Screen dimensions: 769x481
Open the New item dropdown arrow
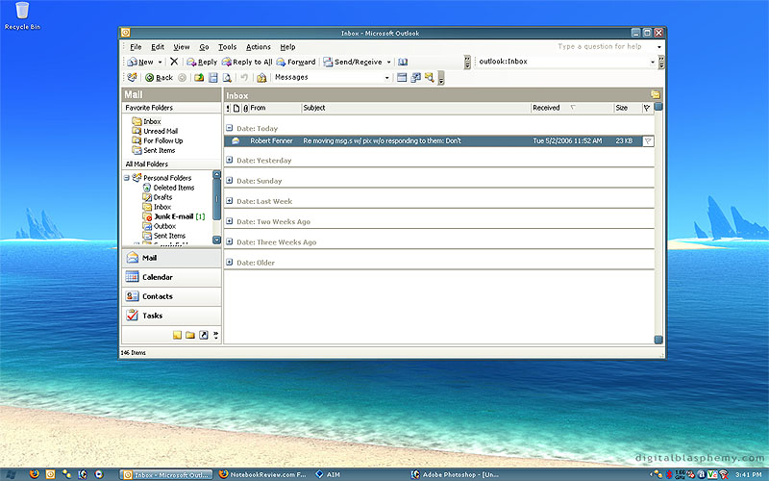(160, 62)
